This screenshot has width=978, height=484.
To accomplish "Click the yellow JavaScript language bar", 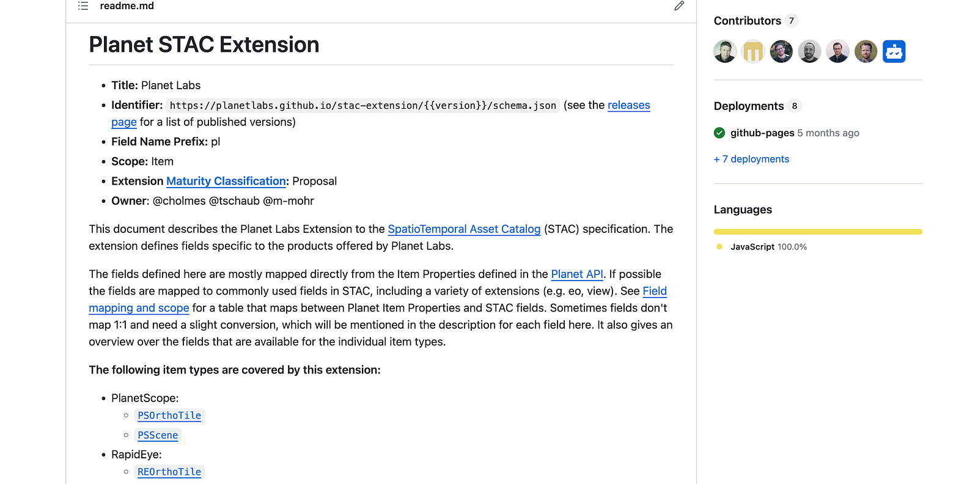I will tap(817, 232).
